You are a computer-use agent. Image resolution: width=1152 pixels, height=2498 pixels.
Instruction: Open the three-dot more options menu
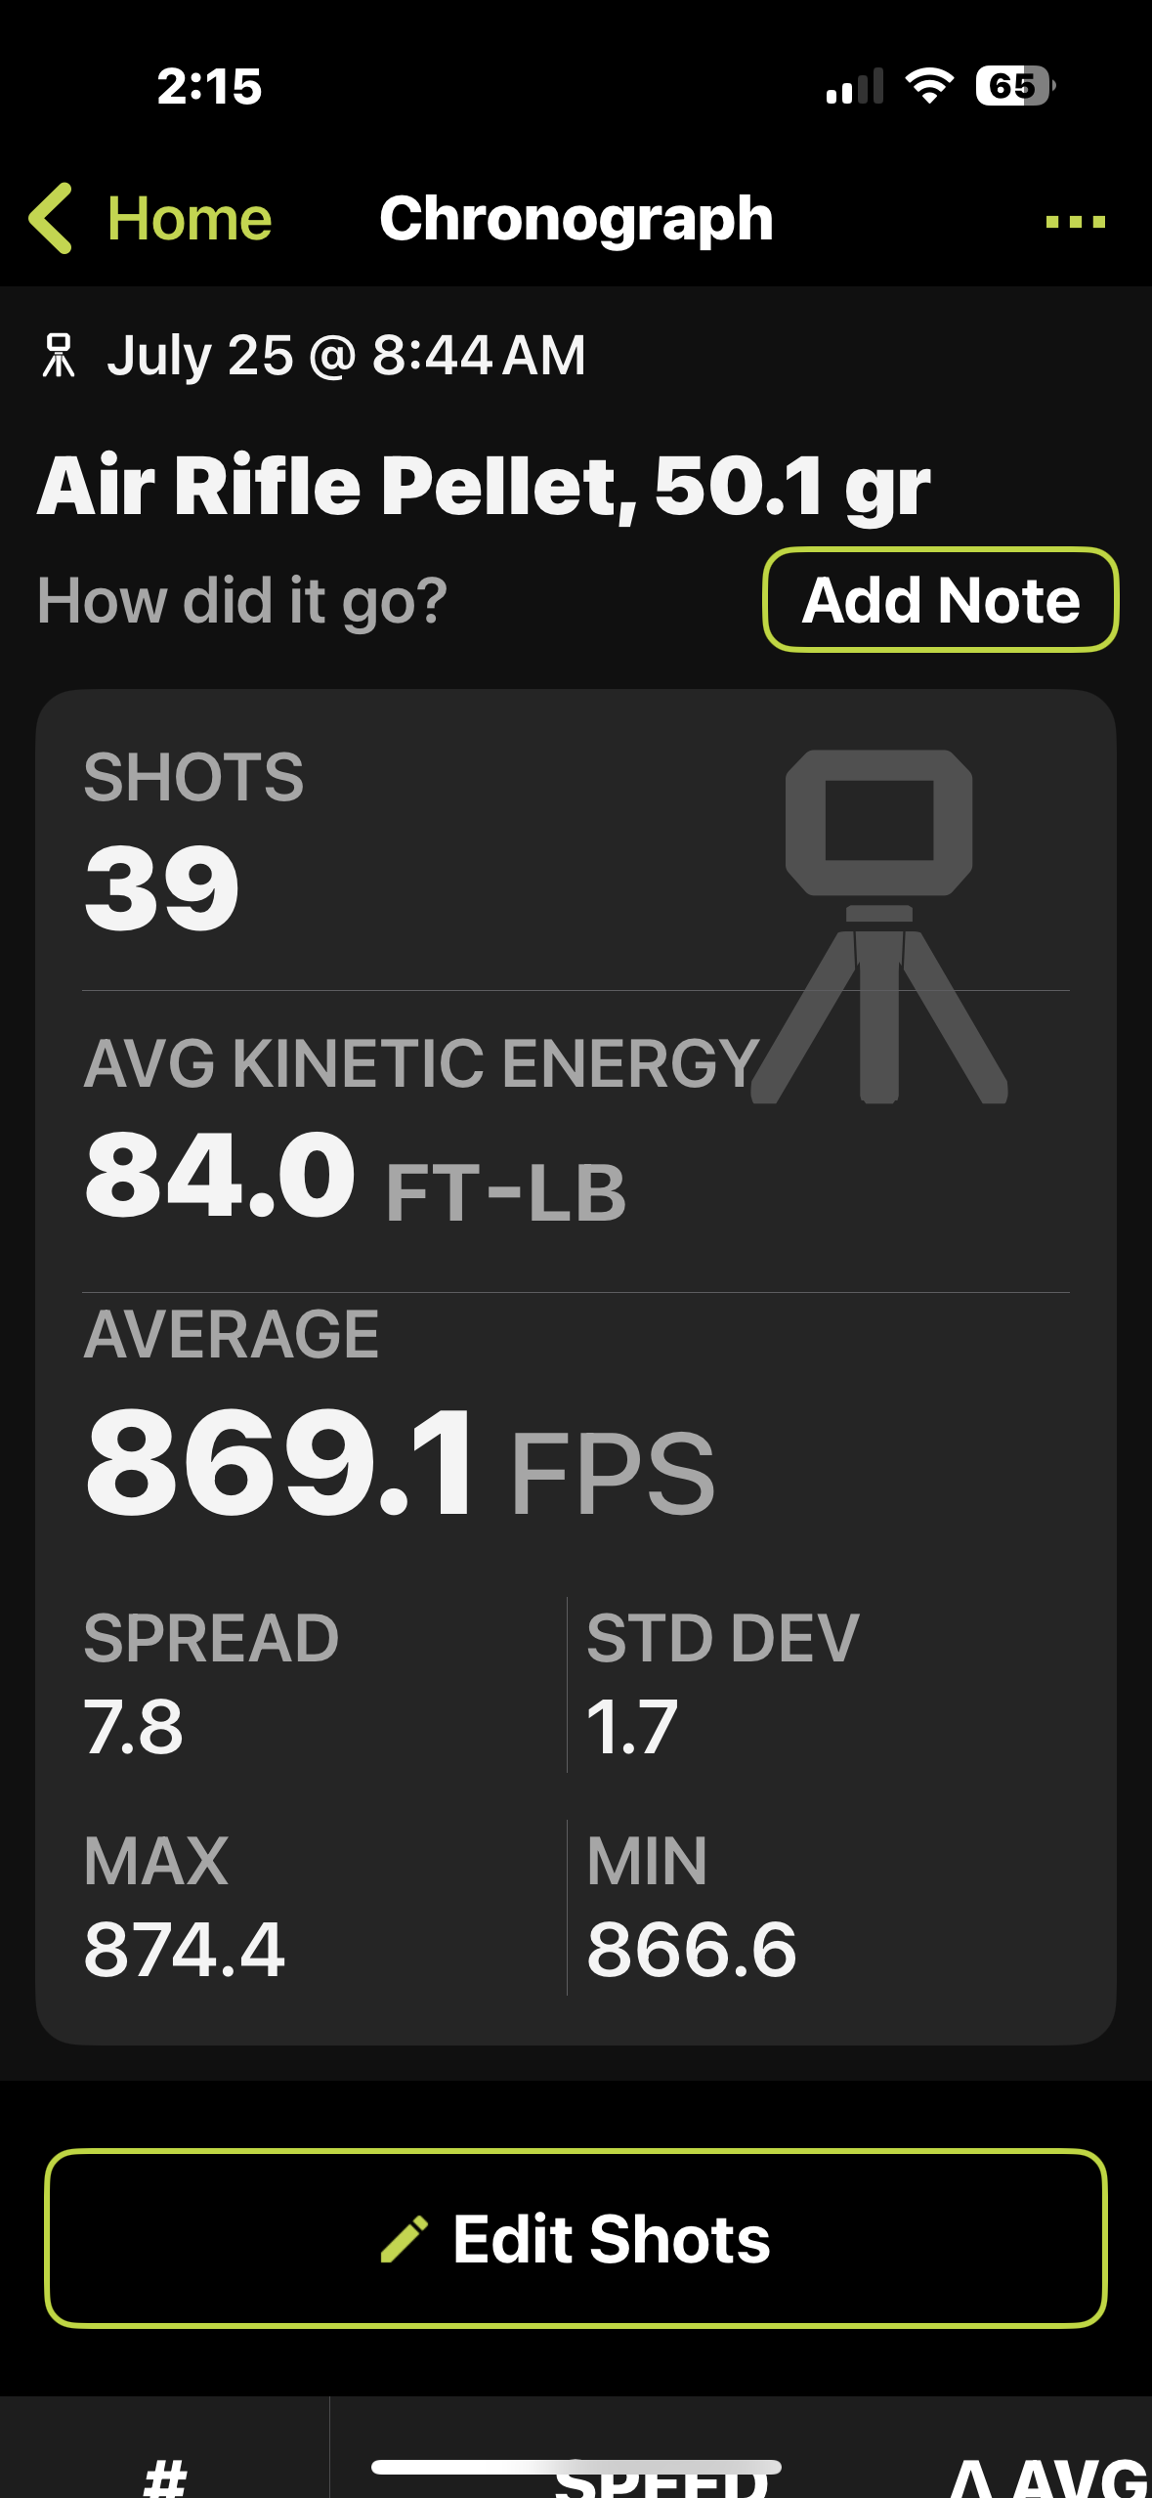pos(1075,222)
